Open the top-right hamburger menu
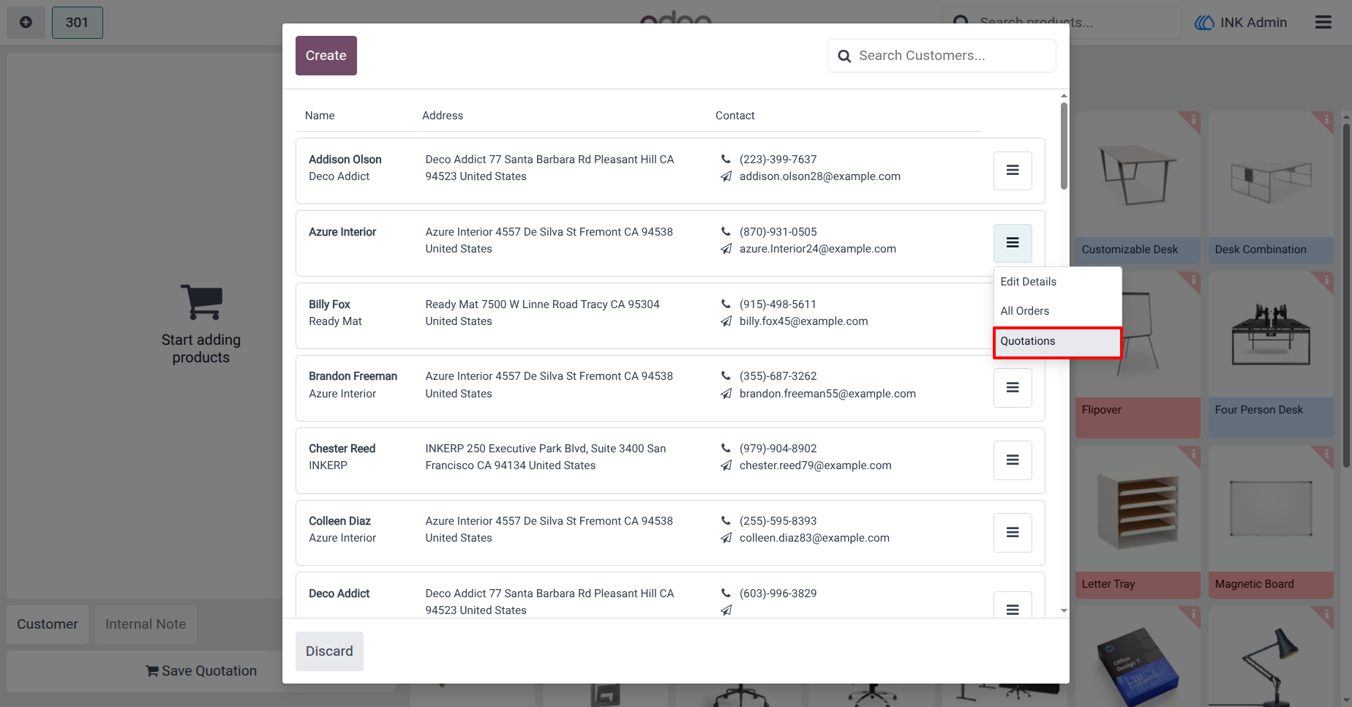This screenshot has width=1352, height=707. pyautogui.click(x=1323, y=23)
